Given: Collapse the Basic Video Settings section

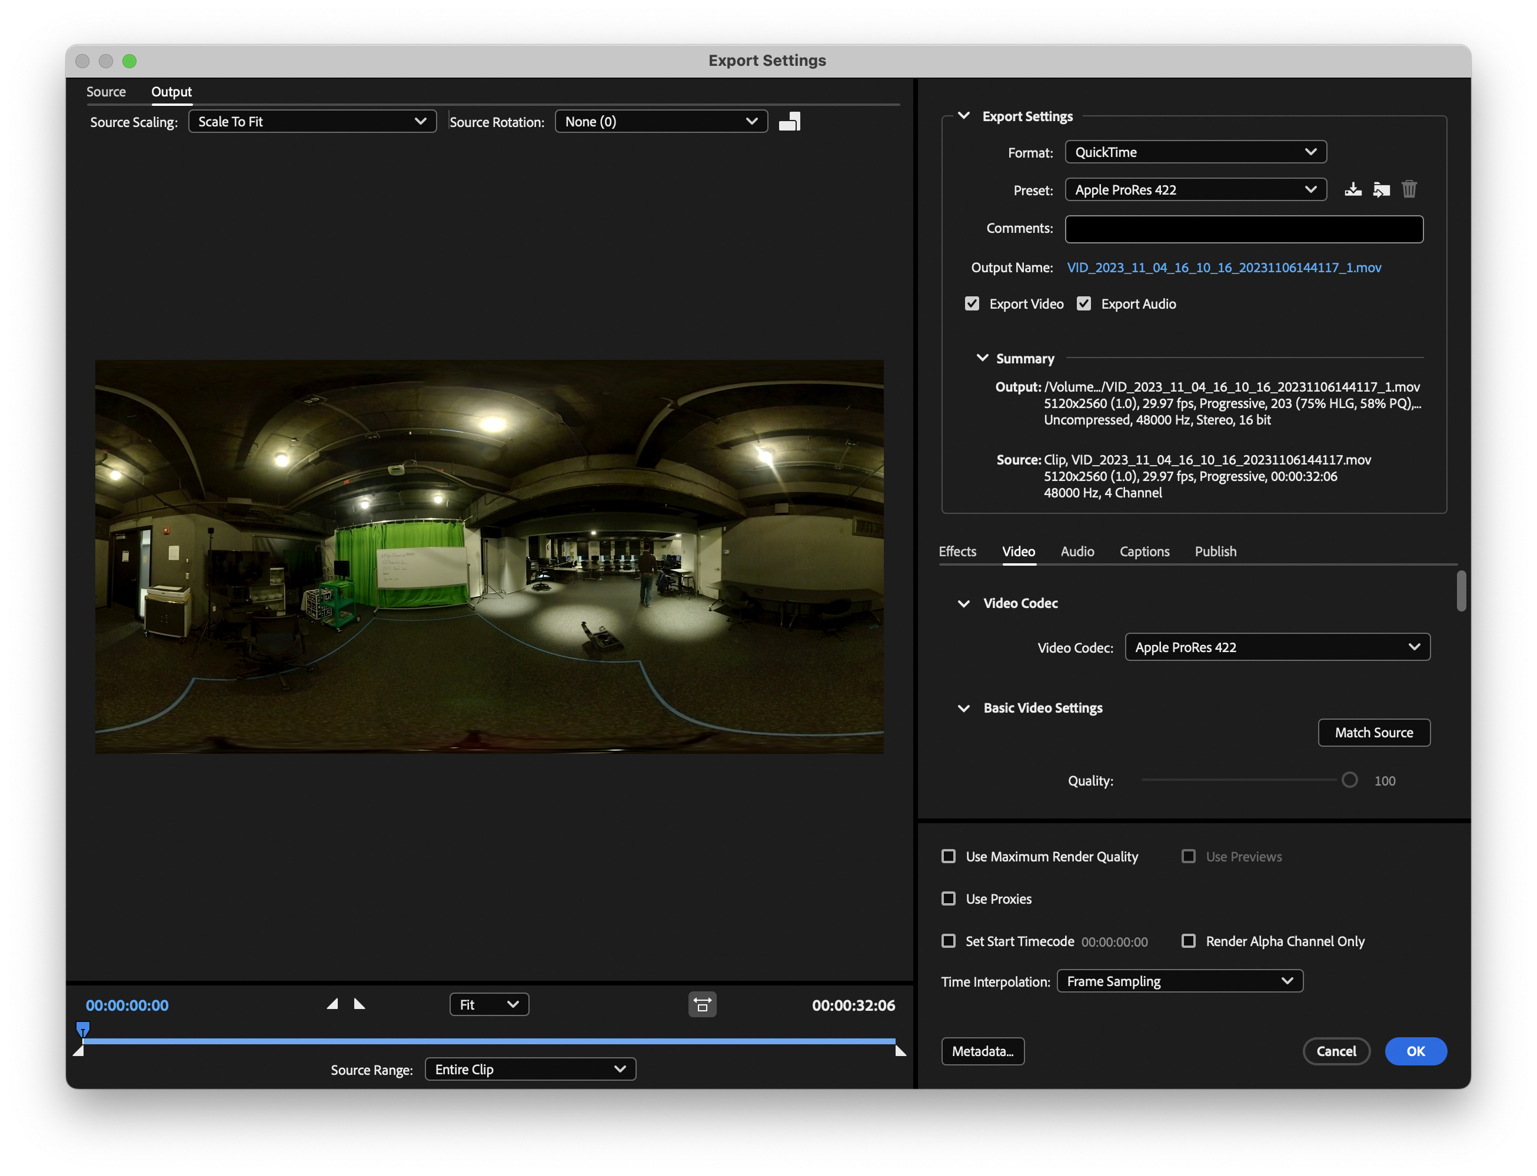Looking at the screenshot, I should click(964, 709).
